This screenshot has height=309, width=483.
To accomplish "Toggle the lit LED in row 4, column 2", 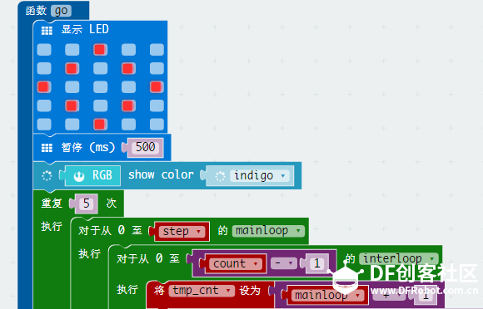I will (x=72, y=105).
